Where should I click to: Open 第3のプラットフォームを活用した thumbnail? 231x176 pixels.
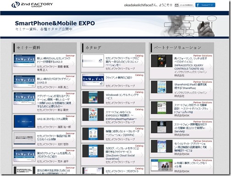tap(24, 155)
